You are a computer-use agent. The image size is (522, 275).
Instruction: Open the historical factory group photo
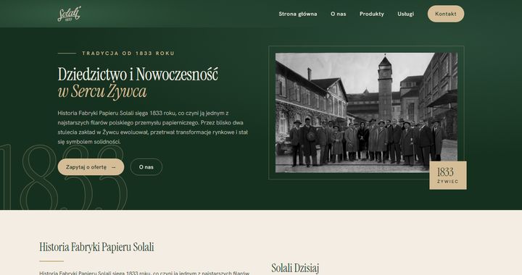tap(366, 113)
